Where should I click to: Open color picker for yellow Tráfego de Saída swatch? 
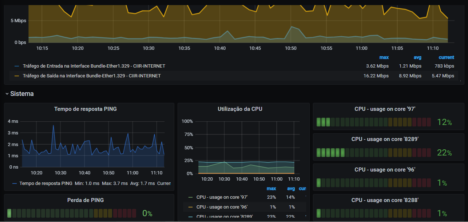(17, 76)
